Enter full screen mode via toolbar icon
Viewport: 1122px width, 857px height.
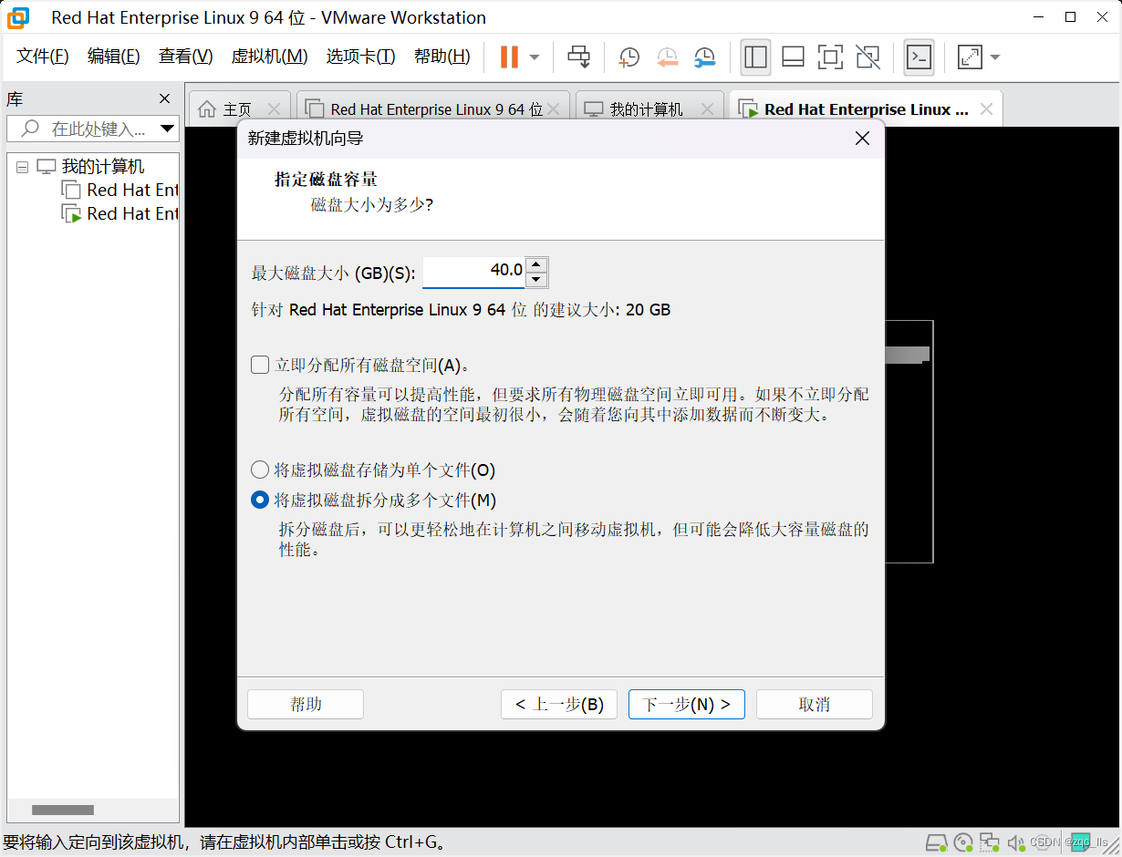(x=830, y=57)
